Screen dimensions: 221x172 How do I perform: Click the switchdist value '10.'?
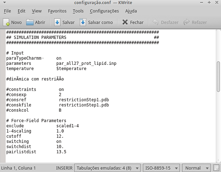click(x=60, y=147)
